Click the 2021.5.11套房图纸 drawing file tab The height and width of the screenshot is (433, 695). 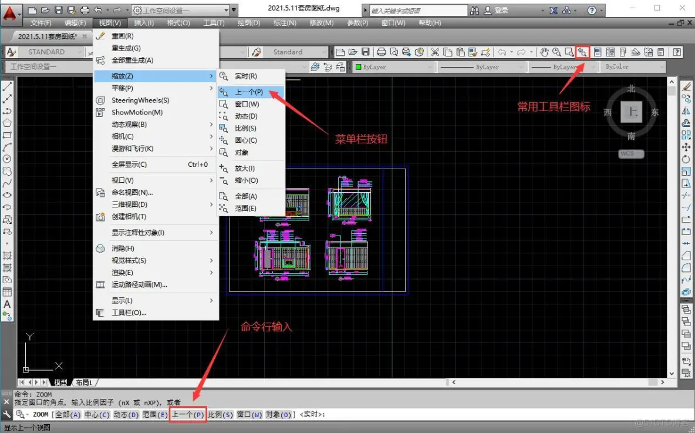[48, 36]
